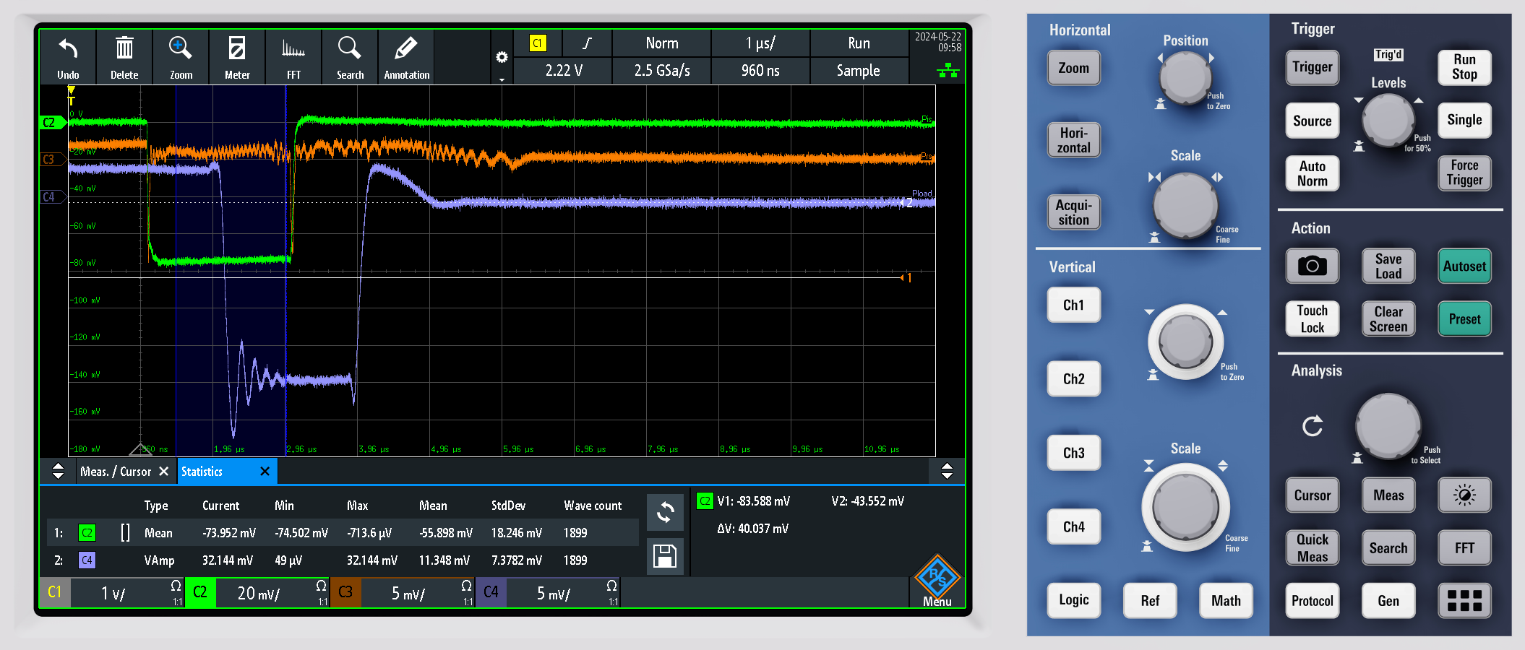Click the save statistics floppy disk icon
1525x650 pixels.
(664, 556)
